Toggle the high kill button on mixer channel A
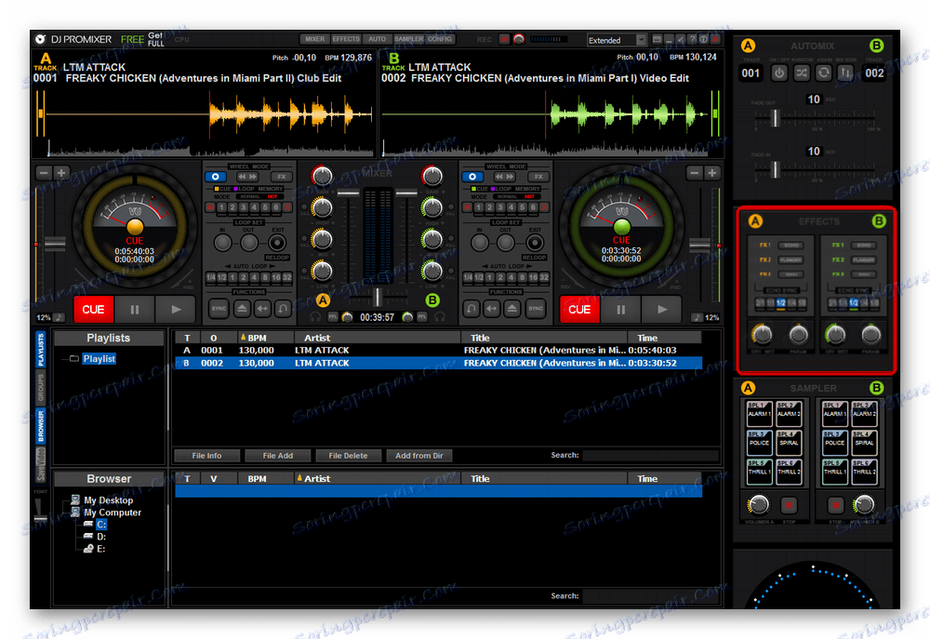The image size is (930, 639). tap(304, 207)
